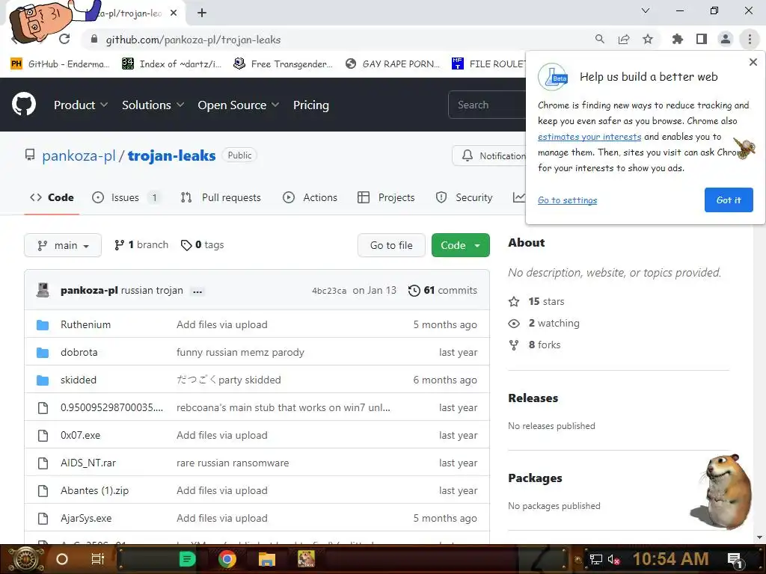Open the AjarSys.exe file
Image resolution: width=766 pixels, height=574 pixels.
[x=86, y=519]
